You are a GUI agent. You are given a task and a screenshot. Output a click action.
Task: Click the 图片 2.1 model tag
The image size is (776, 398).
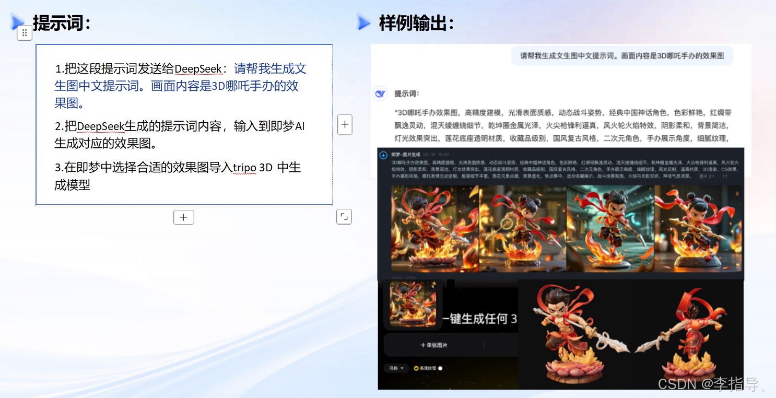(x=707, y=177)
